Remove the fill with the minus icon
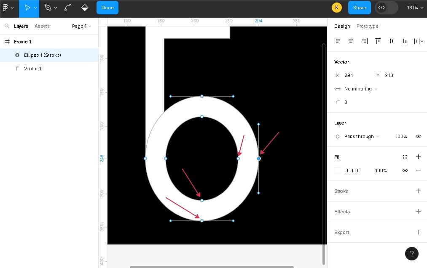 coord(418,170)
